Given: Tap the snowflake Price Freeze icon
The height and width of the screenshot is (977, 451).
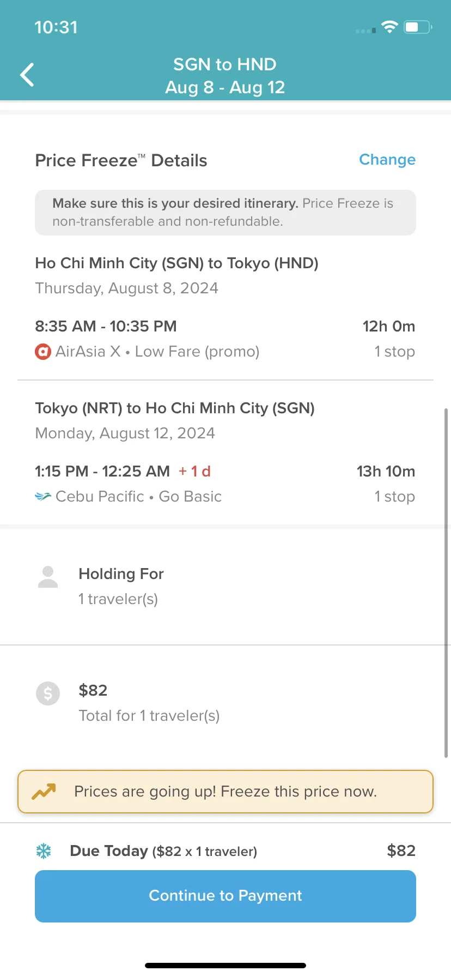Looking at the screenshot, I should (44, 851).
